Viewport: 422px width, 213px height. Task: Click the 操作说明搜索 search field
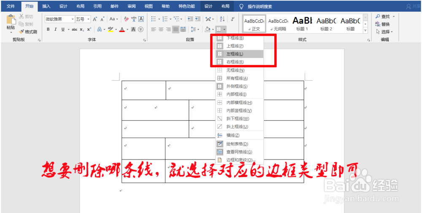pos(260,6)
